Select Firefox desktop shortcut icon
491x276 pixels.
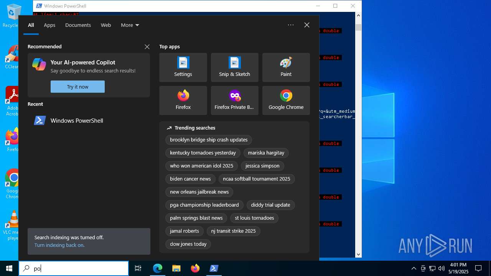tap(12, 140)
